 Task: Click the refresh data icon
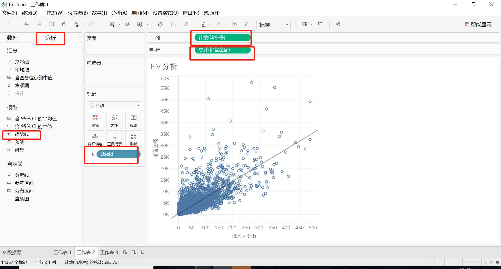pos(91,24)
